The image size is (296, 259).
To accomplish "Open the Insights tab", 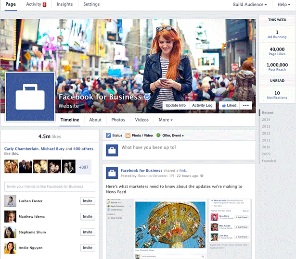I will click(x=65, y=4).
